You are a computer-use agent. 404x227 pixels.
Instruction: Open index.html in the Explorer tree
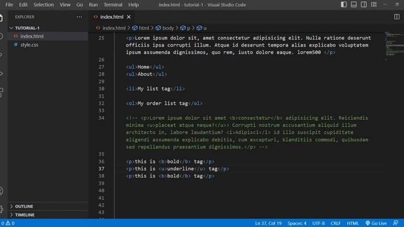click(32, 37)
